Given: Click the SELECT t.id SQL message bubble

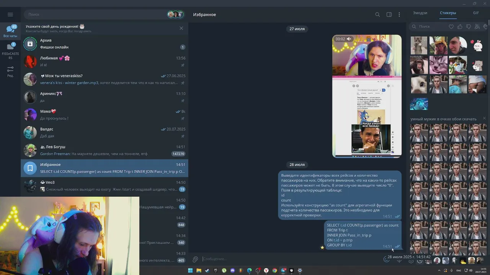Looking at the screenshot, I should pyautogui.click(x=363, y=235).
